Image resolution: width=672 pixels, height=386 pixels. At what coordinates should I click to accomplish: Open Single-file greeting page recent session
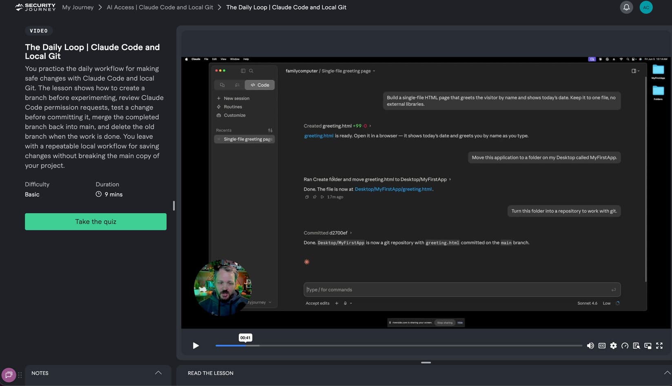point(245,139)
